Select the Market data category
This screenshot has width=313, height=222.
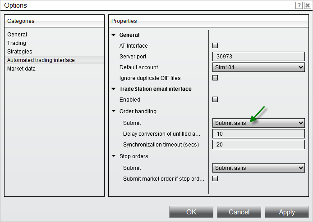pyautogui.click(x=21, y=69)
